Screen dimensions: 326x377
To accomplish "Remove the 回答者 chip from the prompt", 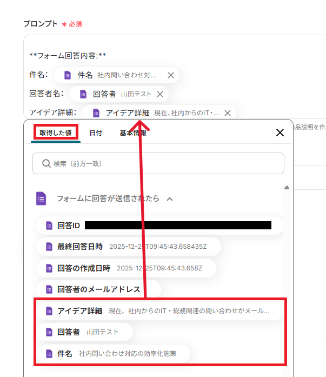I will tap(160, 94).
